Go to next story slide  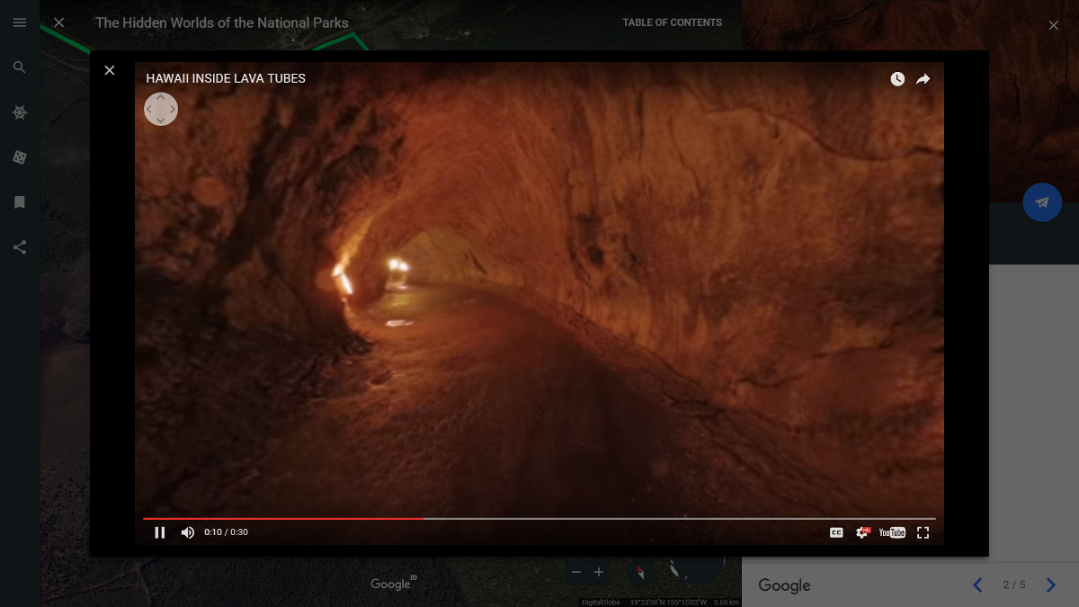point(1051,585)
